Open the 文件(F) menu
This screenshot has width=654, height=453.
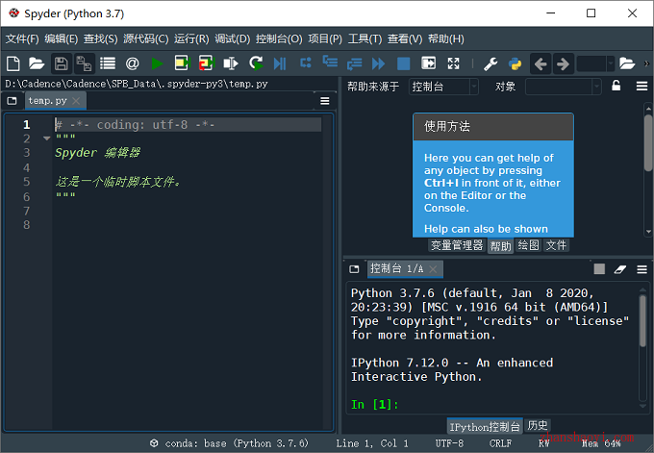22,38
